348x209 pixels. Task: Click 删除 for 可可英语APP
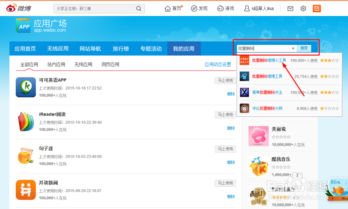[231, 94]
